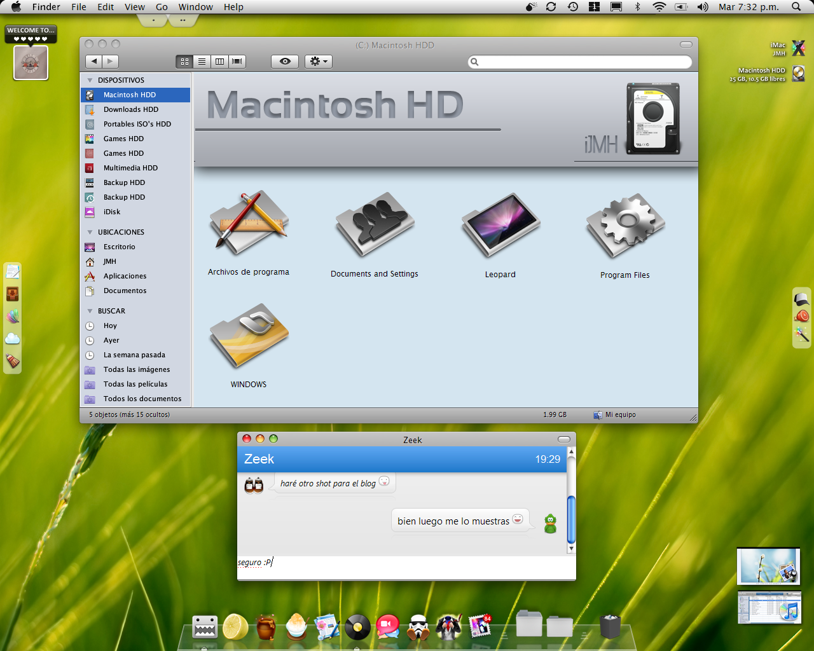
Task: Click the Mi equipo status bar entry
Action: click(614, 415)
